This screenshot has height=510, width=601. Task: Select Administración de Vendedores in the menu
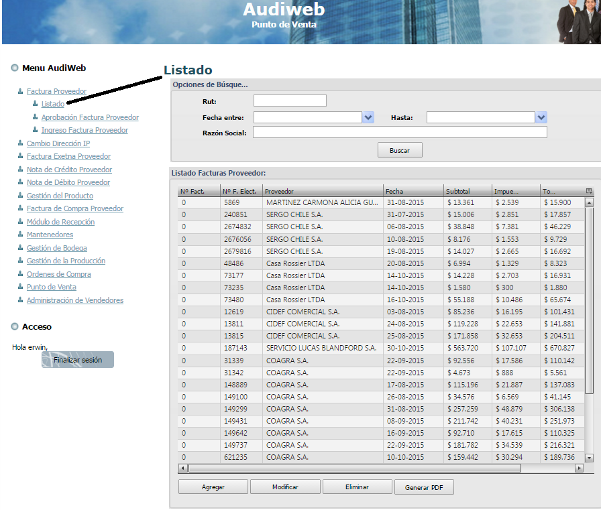pos(74,300)
